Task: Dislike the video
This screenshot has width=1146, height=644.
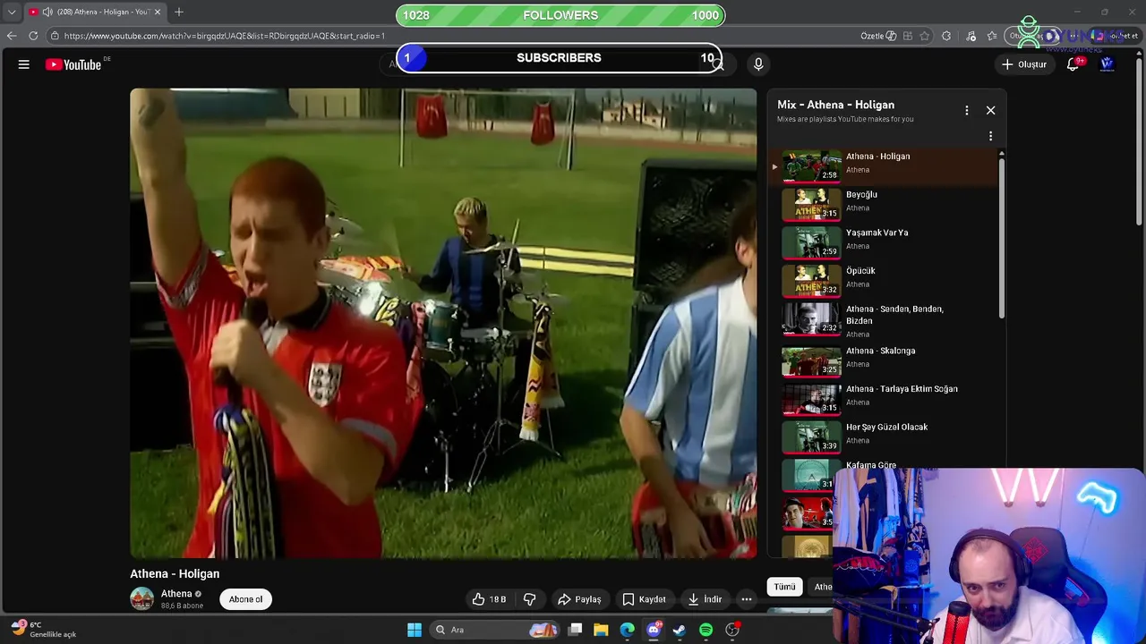Action: [x=529, y=599]
